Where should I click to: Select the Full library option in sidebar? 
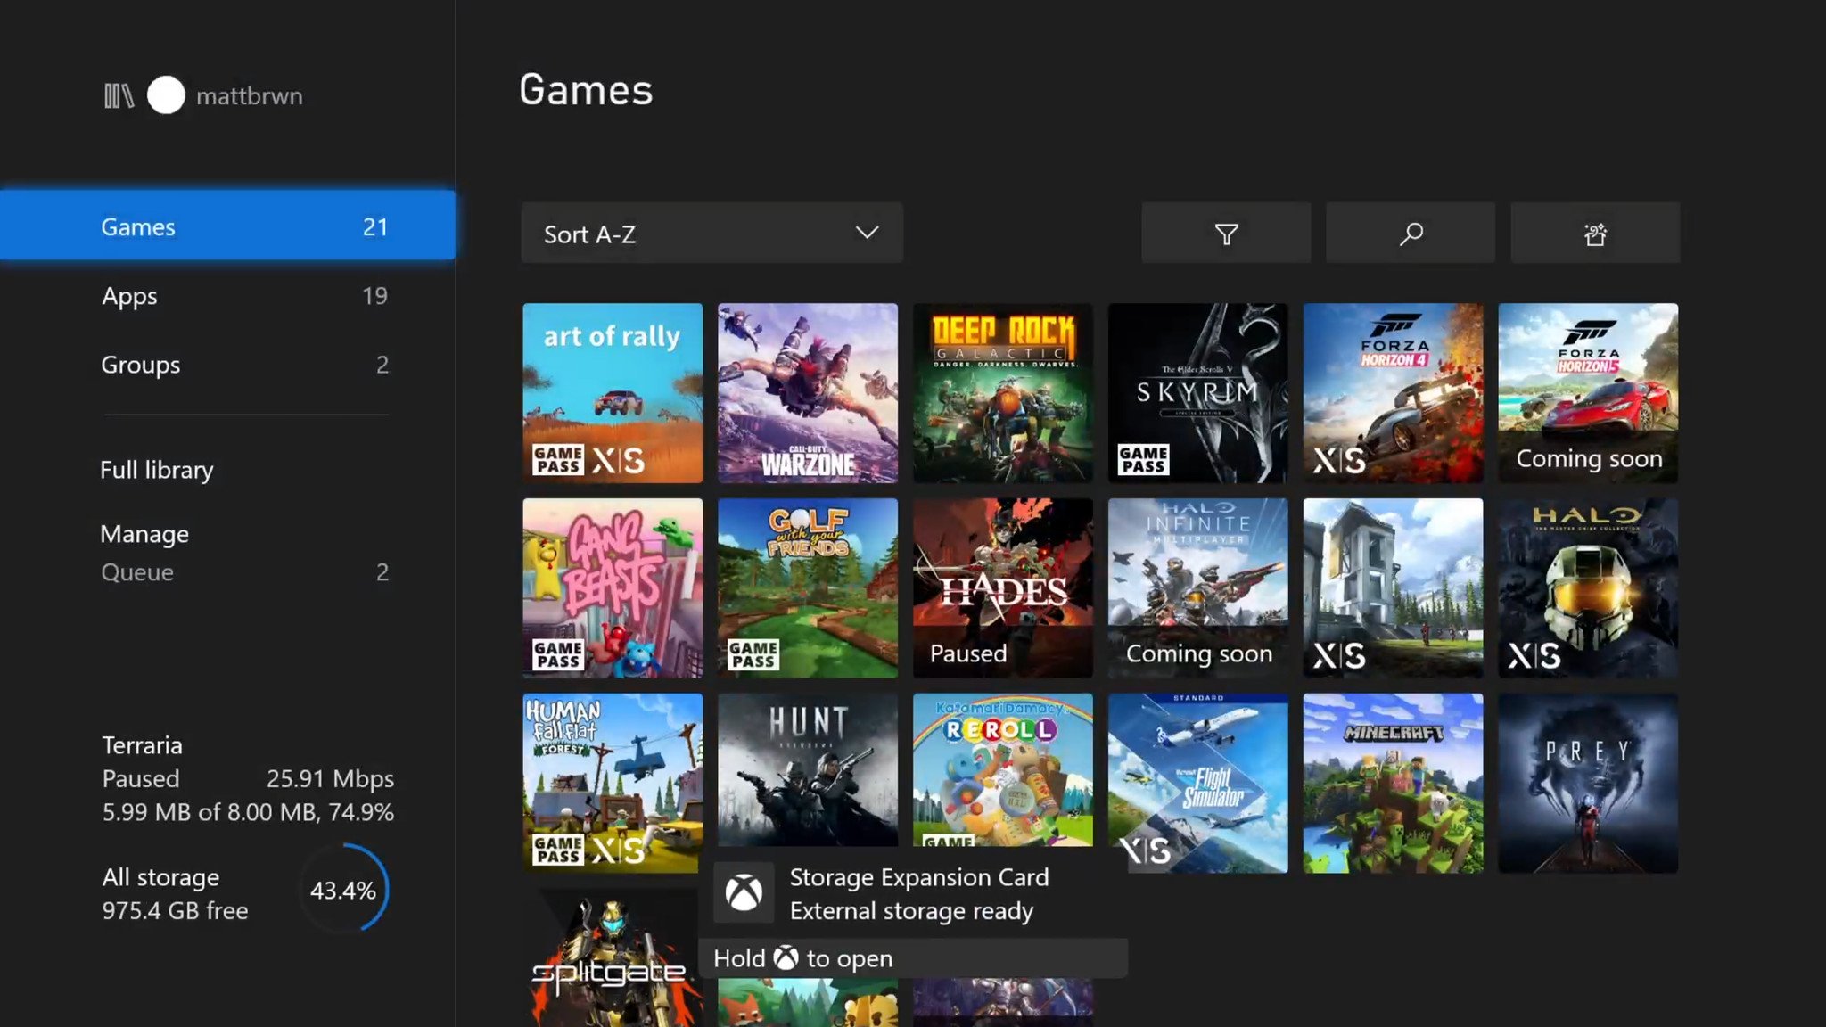pyautogui.click(x=157, y=468)
